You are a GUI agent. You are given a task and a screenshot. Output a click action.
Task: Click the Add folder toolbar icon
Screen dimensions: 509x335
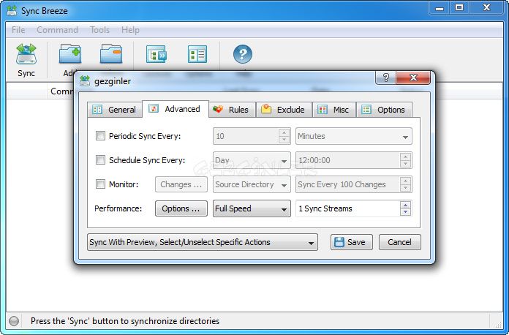(x=70, y=54)
